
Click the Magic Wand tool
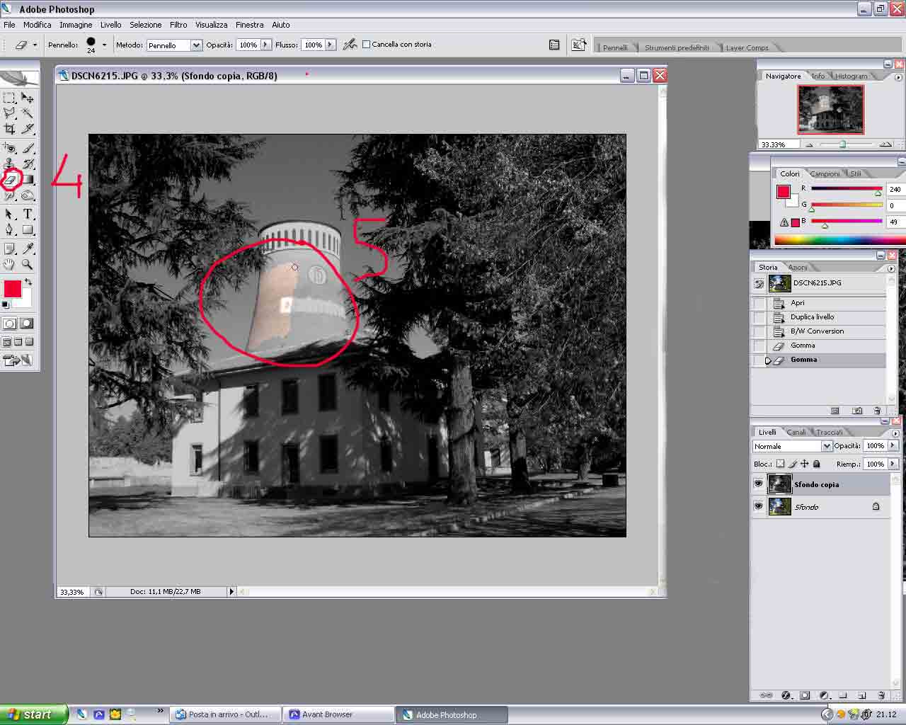pyautogui.click(x=28, y=113)
